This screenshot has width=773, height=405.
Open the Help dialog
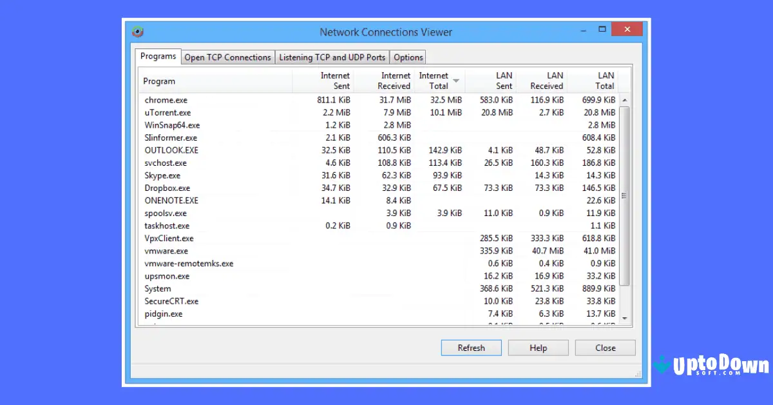538,348
